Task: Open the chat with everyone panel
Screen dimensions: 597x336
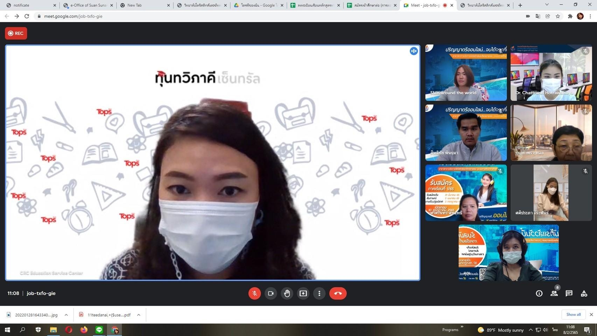Action: [x=569, y=293]
